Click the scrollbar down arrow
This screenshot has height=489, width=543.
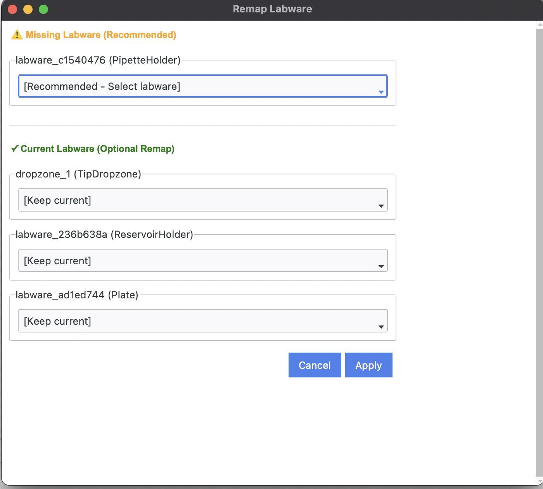coord(540,481)
